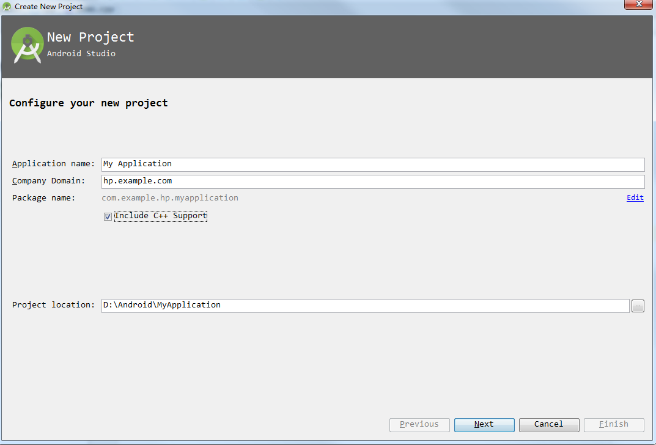Click the small title bar Android icon

tap(7, 7)
